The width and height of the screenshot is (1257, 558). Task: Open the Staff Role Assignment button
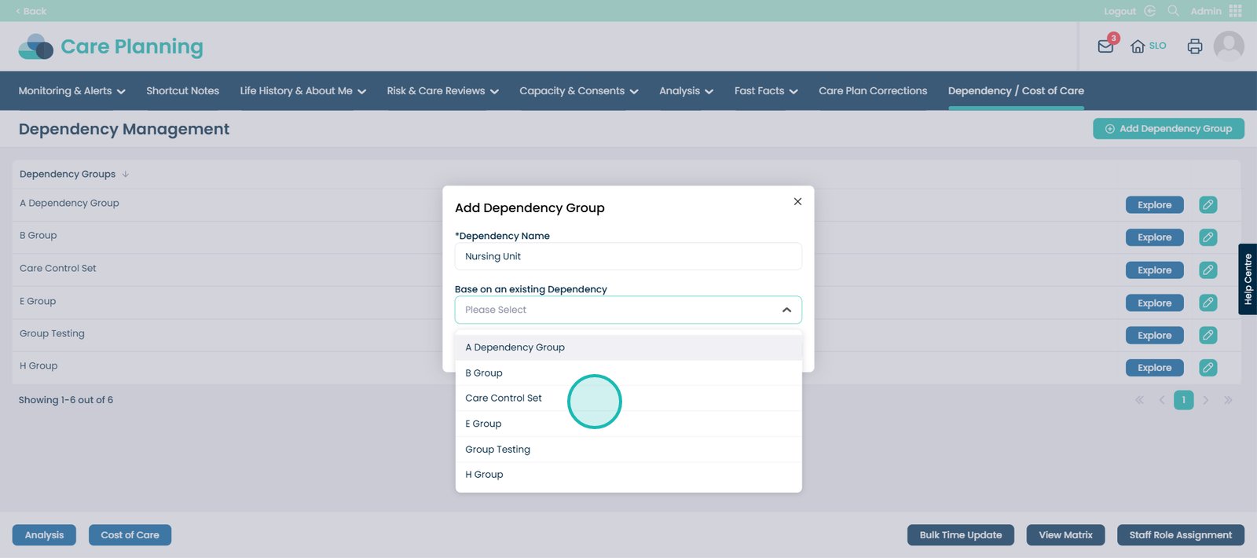tap(1180, 535)
